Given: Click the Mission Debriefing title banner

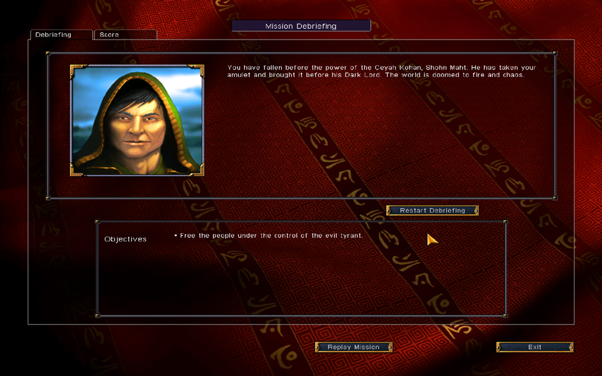Looking at the screenshot, I should (301, 26).
